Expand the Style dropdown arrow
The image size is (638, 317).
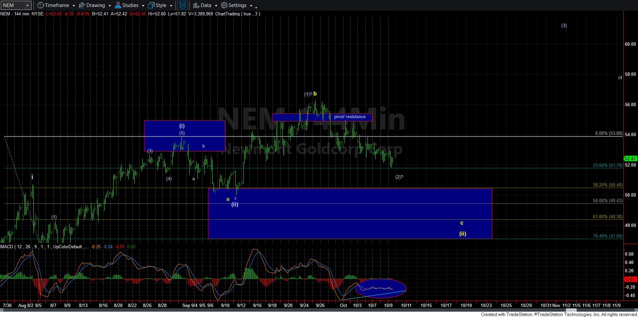coord(171,6)
